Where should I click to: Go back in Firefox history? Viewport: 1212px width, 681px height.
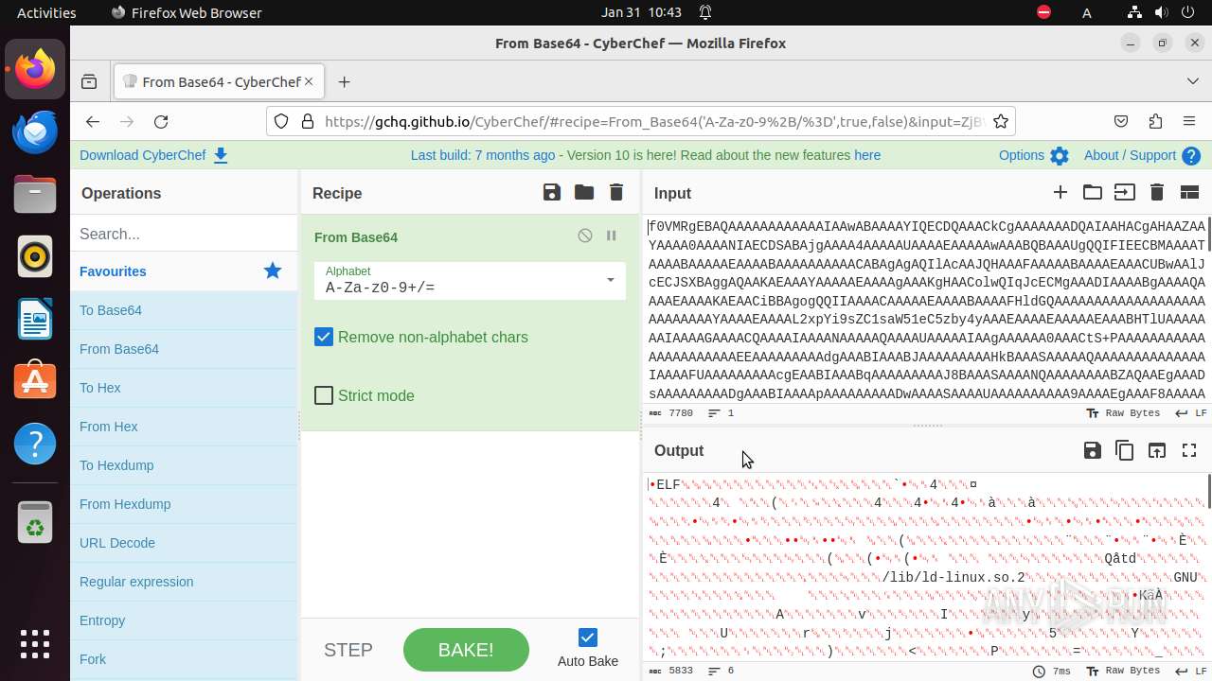pyautogui.click(x=92, y=121)
